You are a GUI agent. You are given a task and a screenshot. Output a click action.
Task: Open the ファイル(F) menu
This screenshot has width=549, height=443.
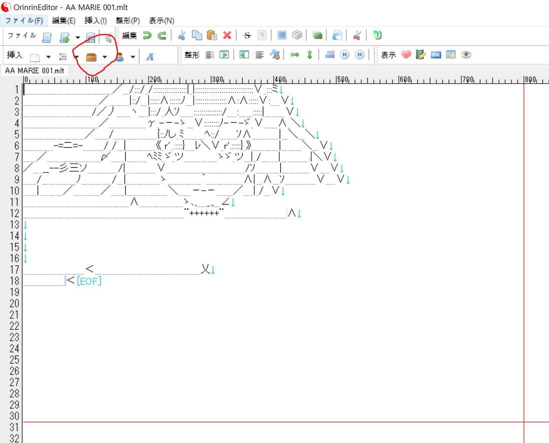coord(24,21)
